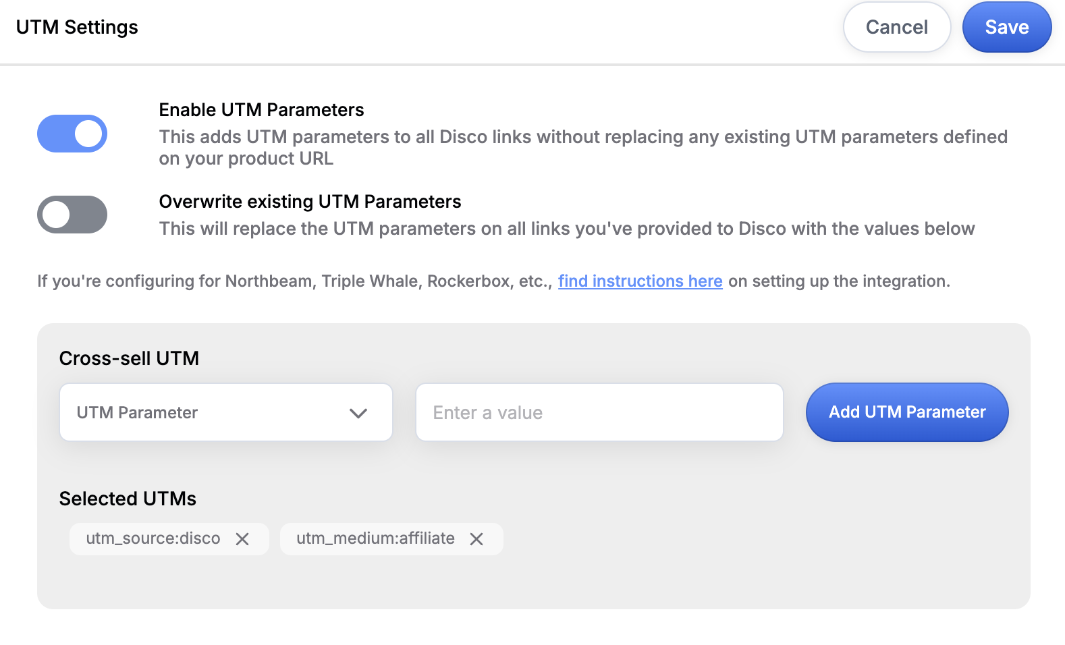Save the UTM settings
This screenshot has height=645, width=1065.
click(x=1006, y=27)
